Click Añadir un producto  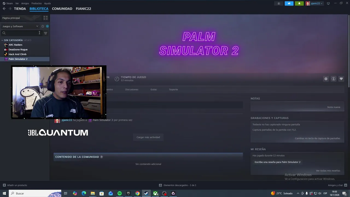coord(17,185)
